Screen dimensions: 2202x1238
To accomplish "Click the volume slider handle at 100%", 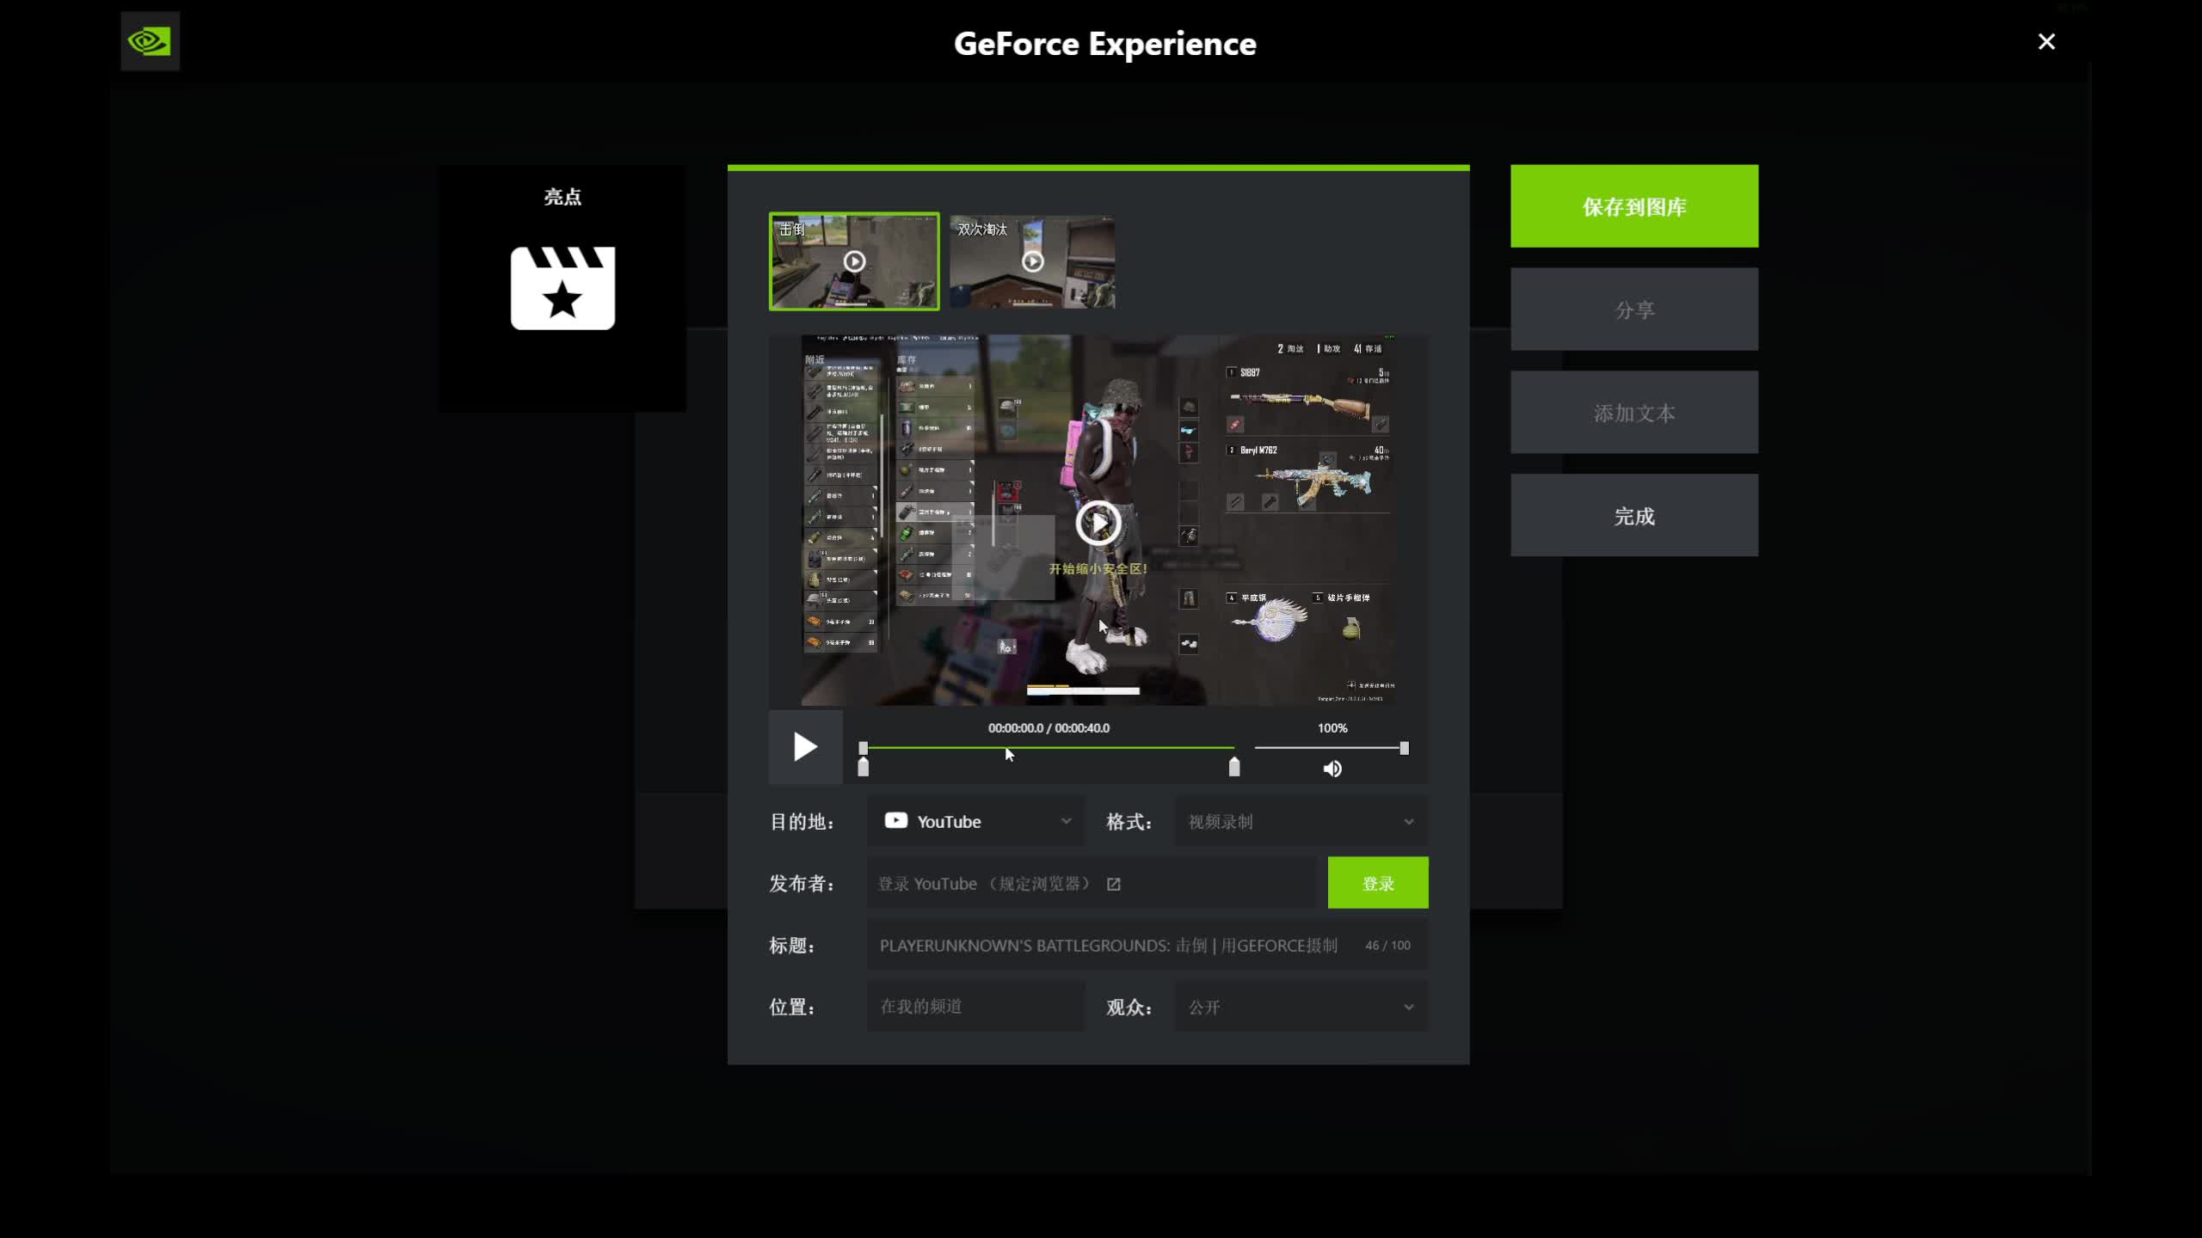I will click(x=1404, y=748).
